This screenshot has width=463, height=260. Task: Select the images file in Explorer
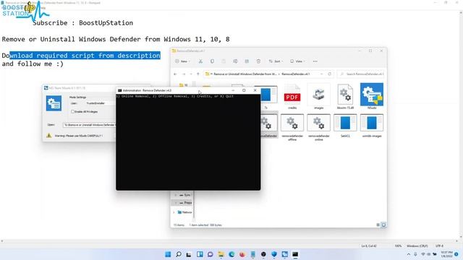pyautogui.click(x=318, y=97)
